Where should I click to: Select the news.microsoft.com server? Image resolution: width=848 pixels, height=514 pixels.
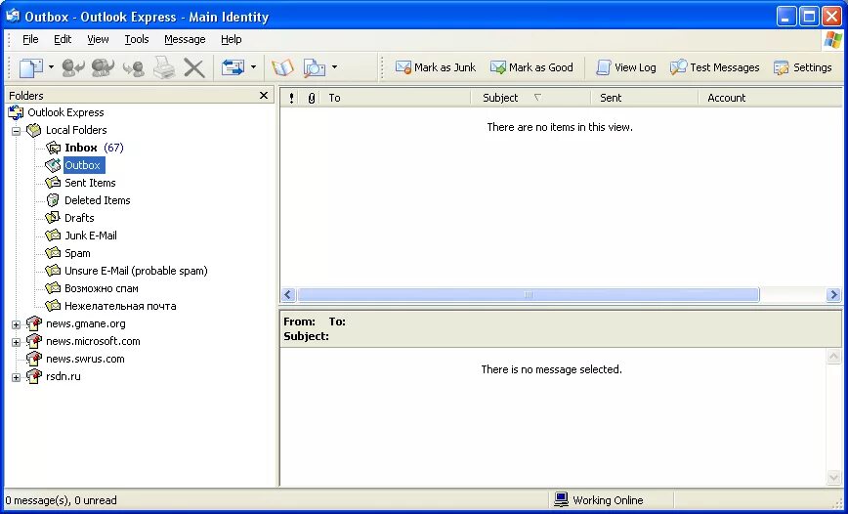tap(93, 341)
